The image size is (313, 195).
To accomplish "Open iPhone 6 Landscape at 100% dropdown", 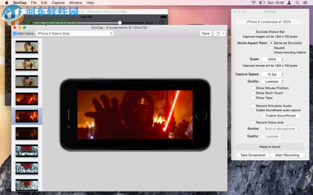I will point(270,22).
